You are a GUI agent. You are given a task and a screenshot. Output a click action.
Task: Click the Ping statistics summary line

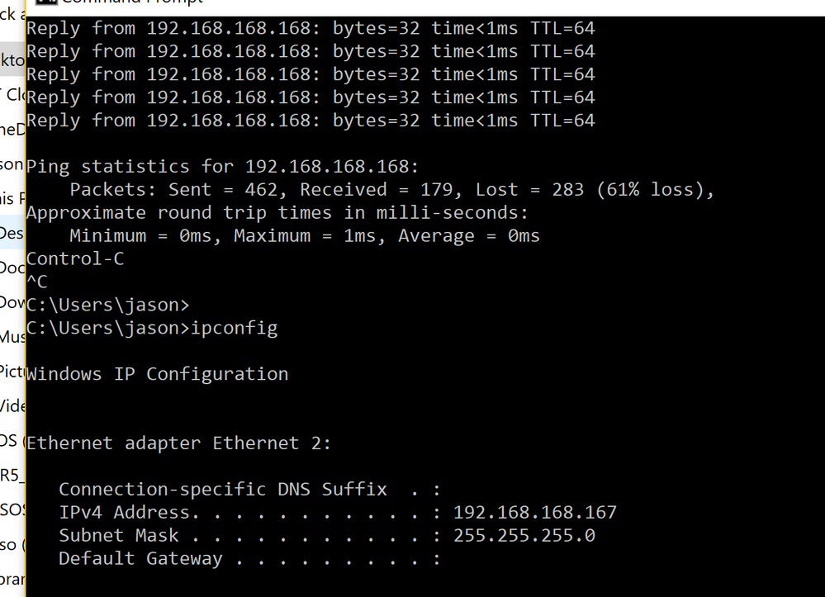point(223,166)
